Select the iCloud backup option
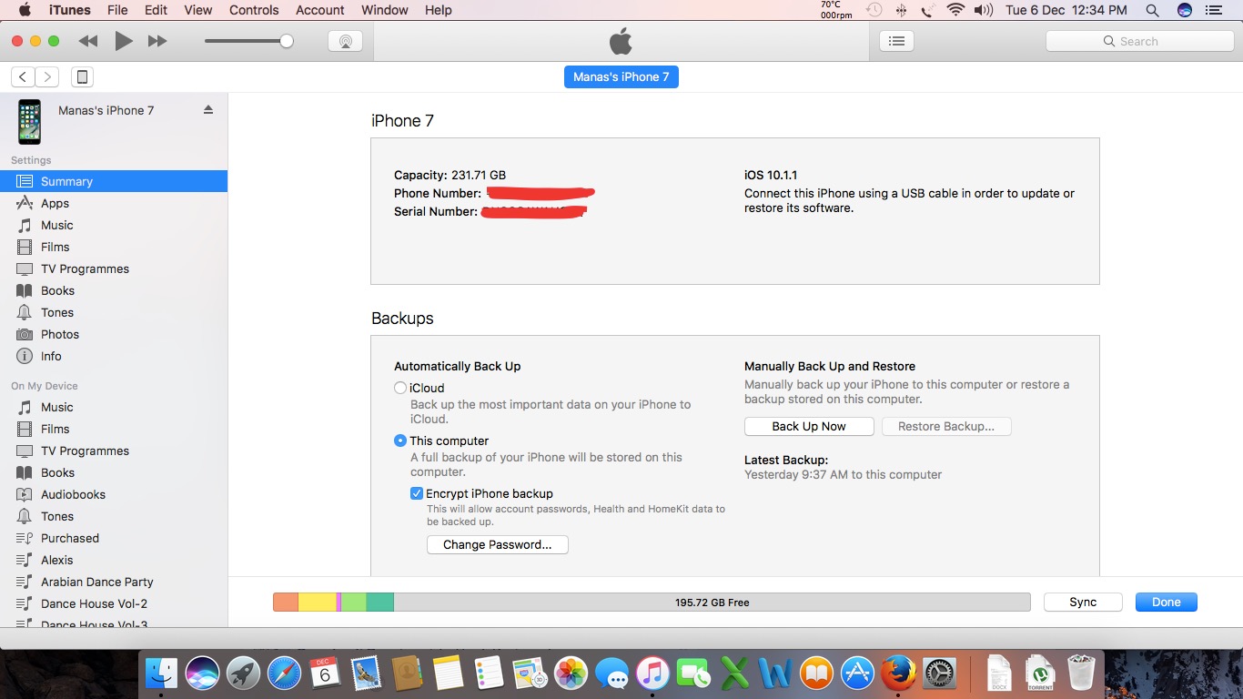 pos(400,388)
